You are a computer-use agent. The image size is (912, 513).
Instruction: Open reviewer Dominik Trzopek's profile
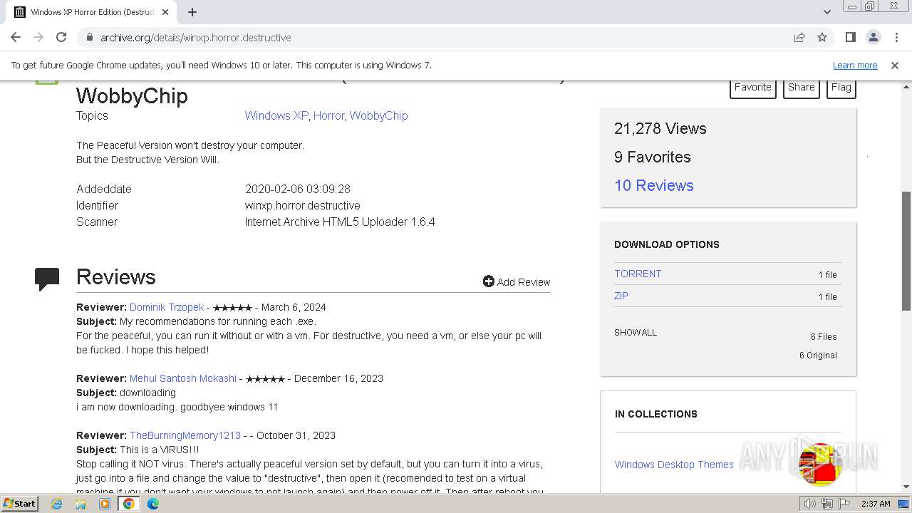(167, 307)
